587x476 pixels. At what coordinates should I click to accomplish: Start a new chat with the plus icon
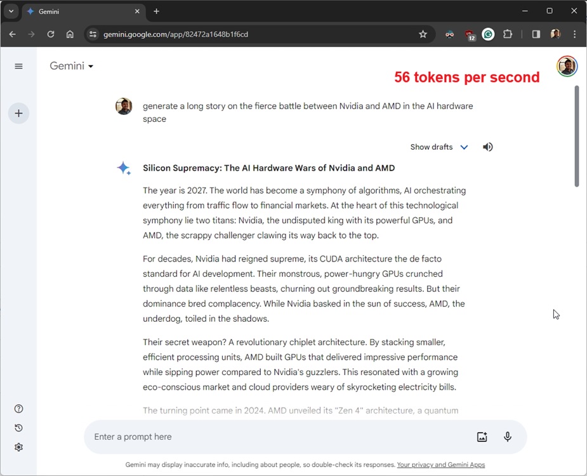tap(18, 113)
